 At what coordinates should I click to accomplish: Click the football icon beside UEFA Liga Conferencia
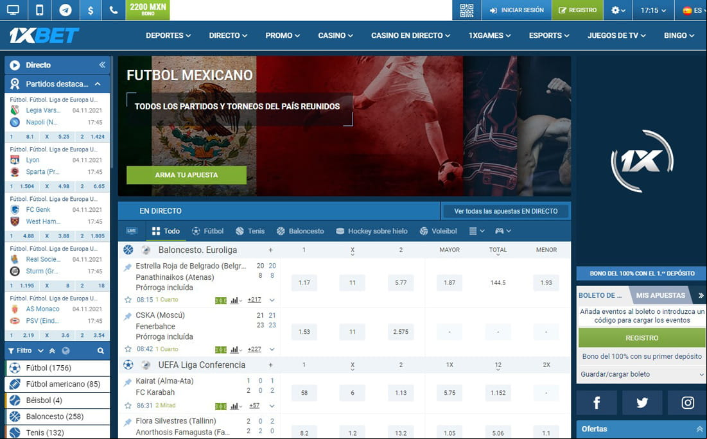[128, 365]
